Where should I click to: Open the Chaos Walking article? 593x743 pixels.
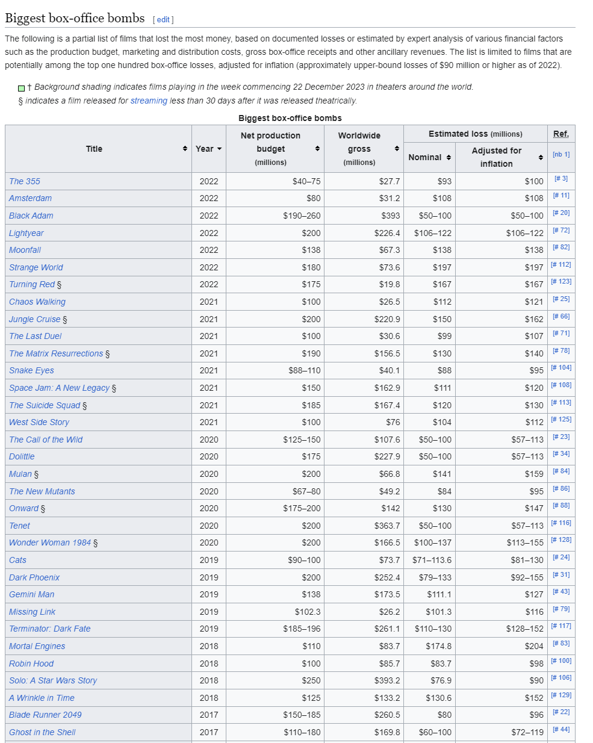pyautogui.click(x=37, y=302)
